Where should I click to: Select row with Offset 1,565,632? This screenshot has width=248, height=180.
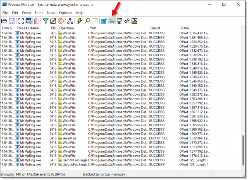(x=105, y=121)
